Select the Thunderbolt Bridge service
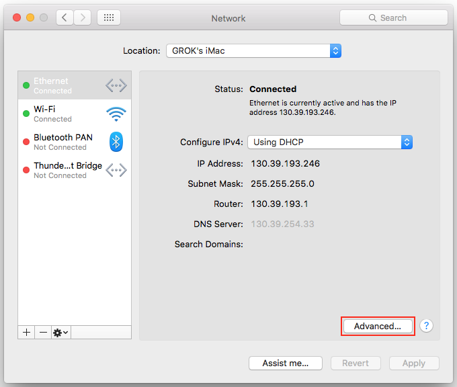The width and height of the screenshot is (457, 387). click(75, 170)
